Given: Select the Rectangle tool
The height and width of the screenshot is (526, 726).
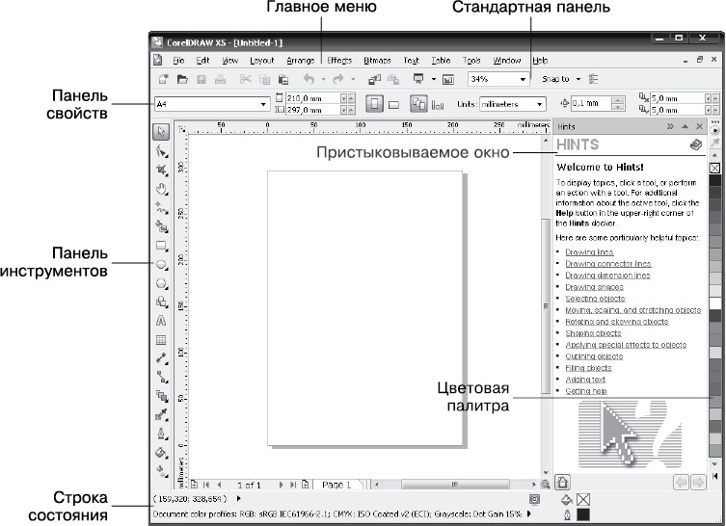Looking at the screenshot, I should pyautogui.click(x=162, y=245).
